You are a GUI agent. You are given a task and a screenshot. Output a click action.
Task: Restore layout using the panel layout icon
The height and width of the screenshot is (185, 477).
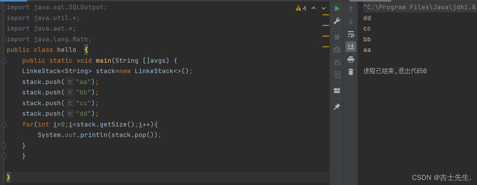(337, 91)
